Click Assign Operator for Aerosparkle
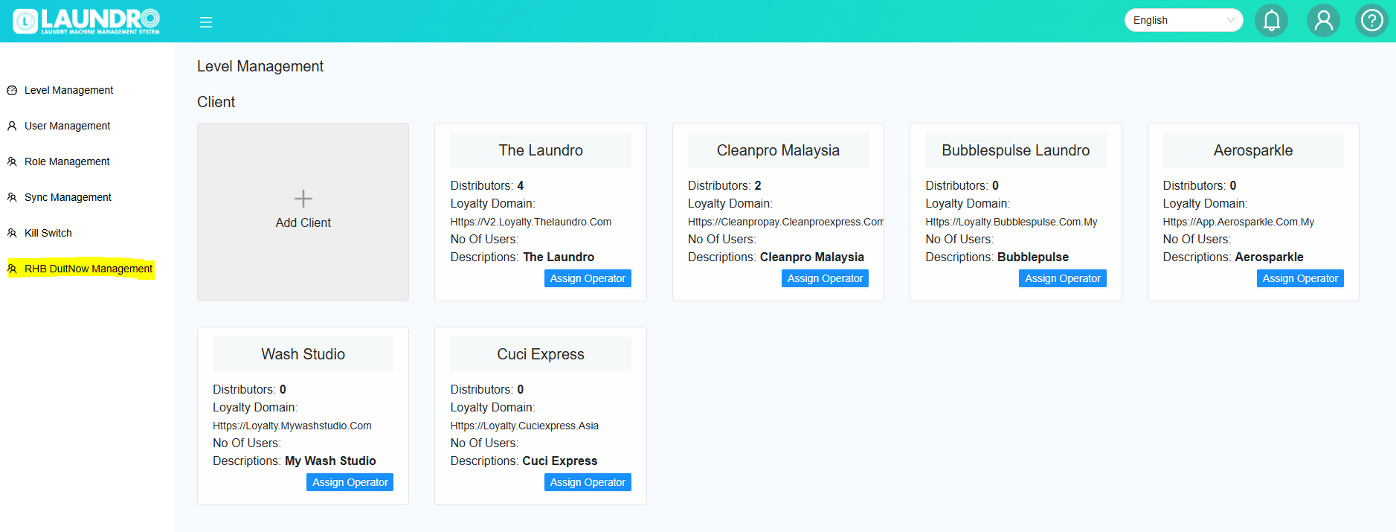The height and width of the screenshot is (532, 1396). click(1300, 278)
